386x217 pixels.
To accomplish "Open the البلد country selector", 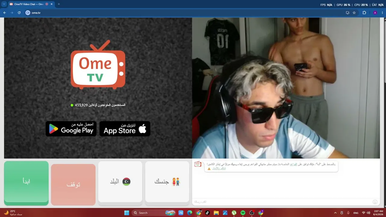I will [x=120, y=181].
